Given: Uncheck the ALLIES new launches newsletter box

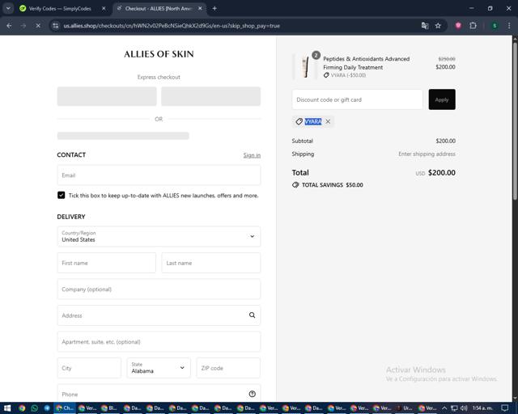Looking at the screenshot, I should [62, 195].
